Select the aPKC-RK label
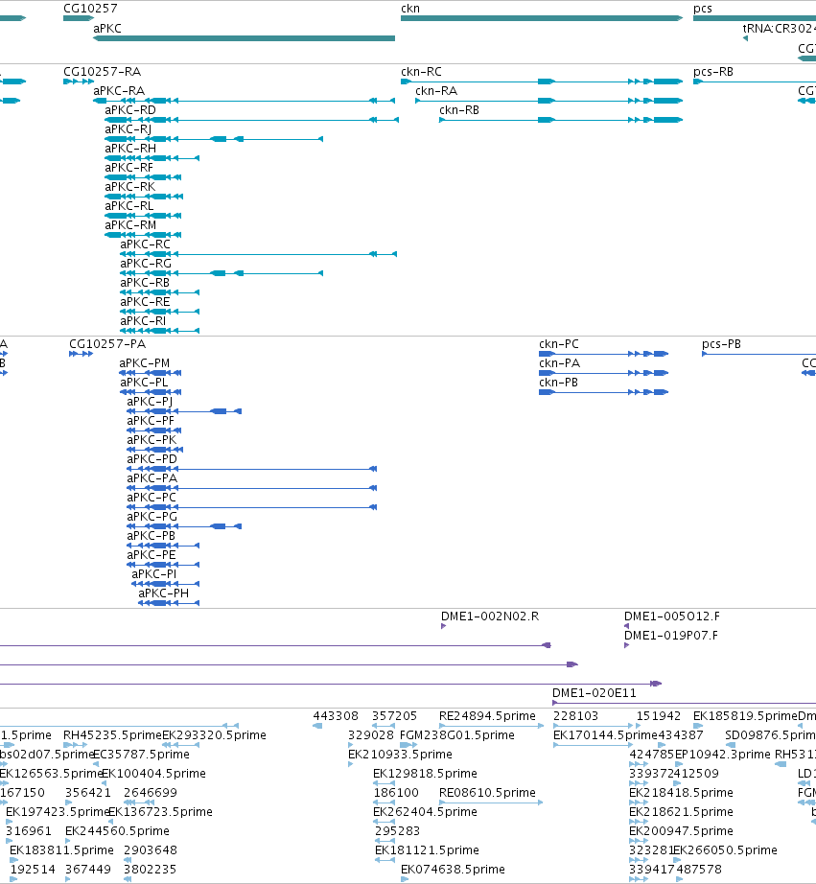Screen dimensions: 816x884 (x=130, y=187)
